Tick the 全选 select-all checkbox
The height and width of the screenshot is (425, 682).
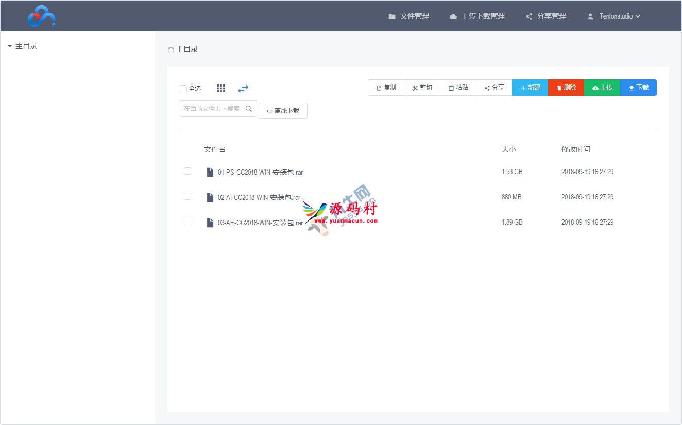point(183,89)
